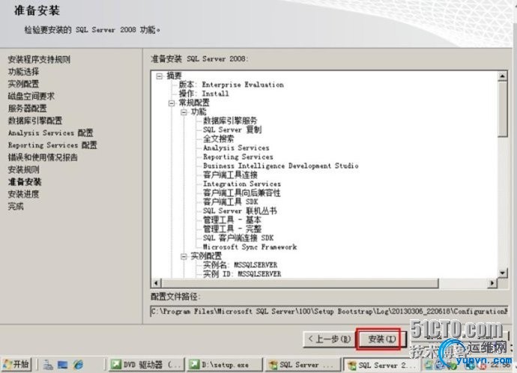Click the summary tree horizontal scroll thumb
This screenshot has width=517, height=373.
coord(300,283)
